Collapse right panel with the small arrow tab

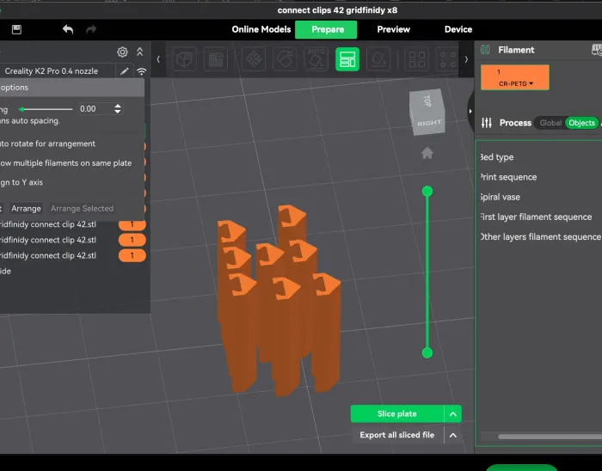(470, 111)
